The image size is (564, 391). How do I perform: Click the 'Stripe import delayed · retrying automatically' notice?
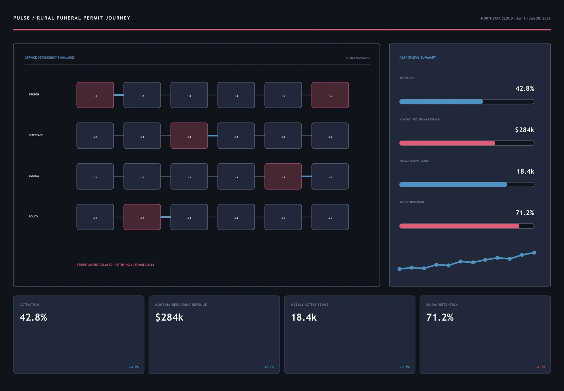116,265
